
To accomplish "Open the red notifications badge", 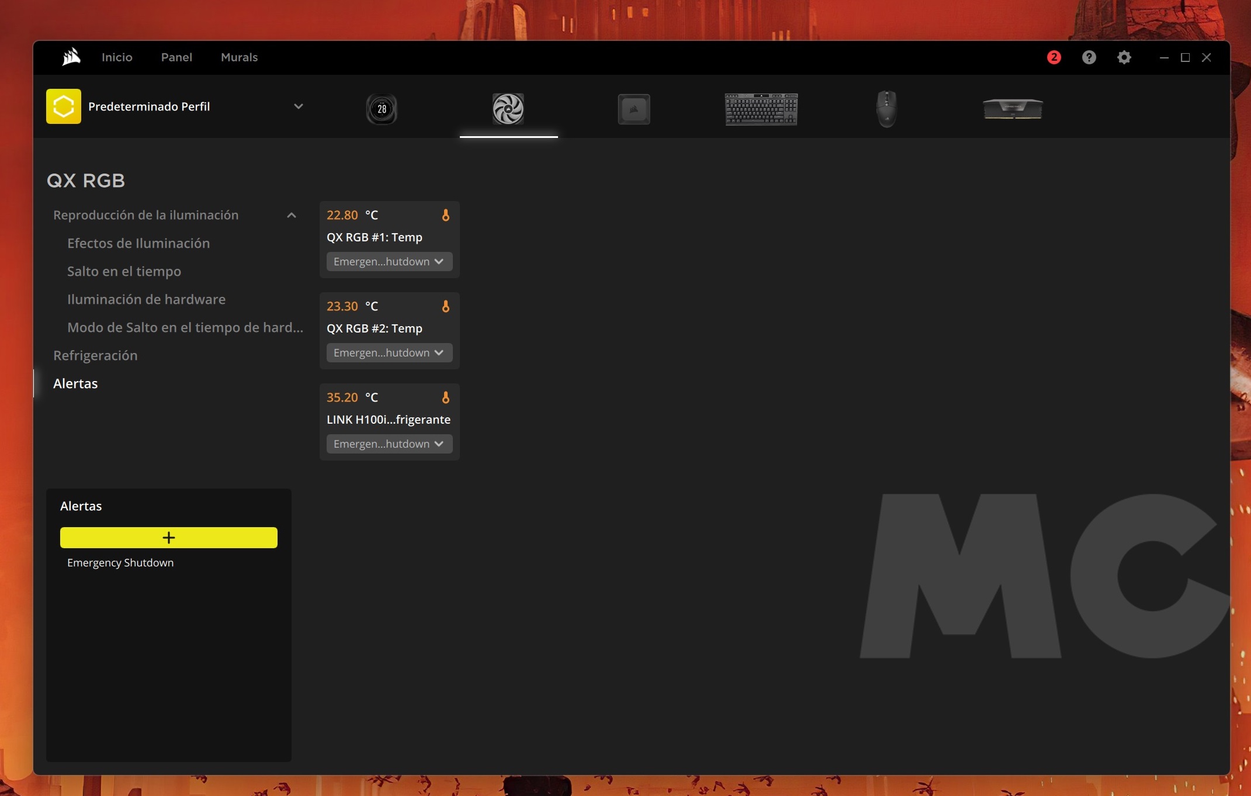I will [x=1054, y=57].
